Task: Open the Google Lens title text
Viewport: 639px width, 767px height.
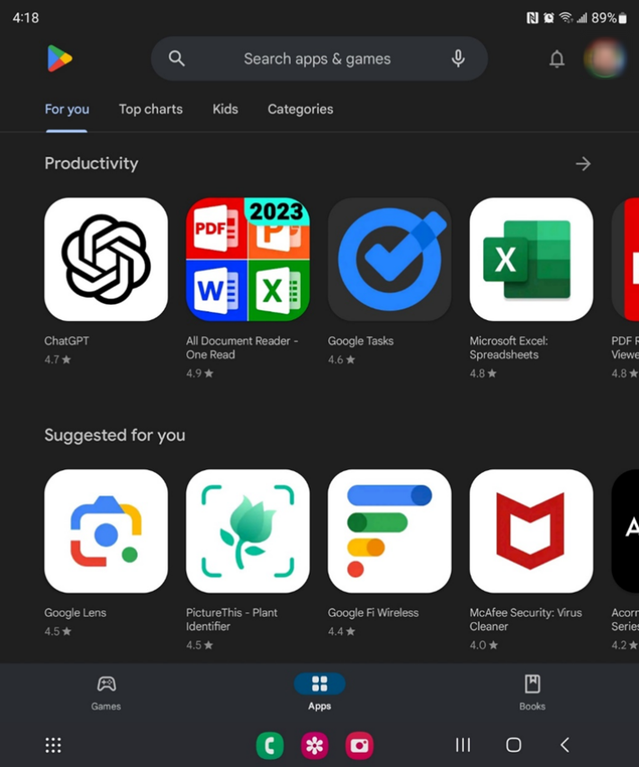Action: 75,613
